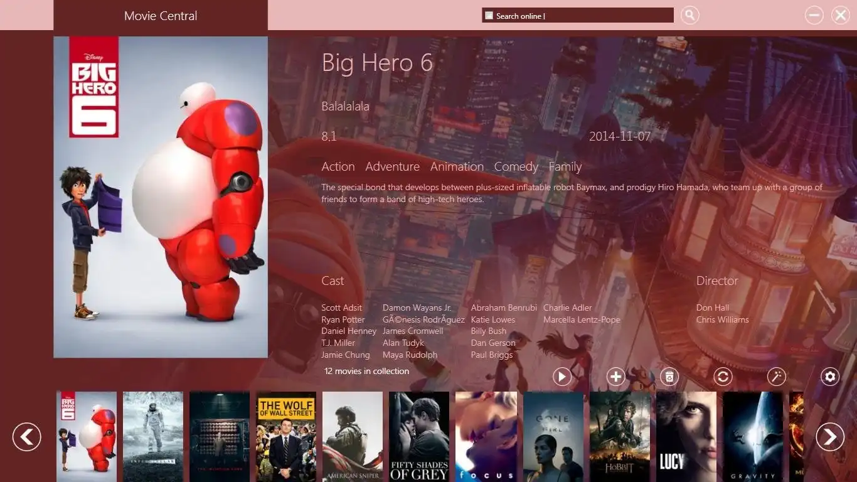
Task: Click cast member Ryan Potter
Action: pyautogui.click(x=343, y=319)
